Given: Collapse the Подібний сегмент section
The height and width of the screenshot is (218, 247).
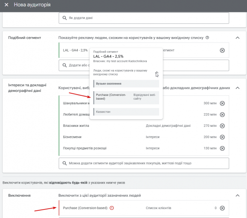Looking at the screenshot, I should point(237,38).
